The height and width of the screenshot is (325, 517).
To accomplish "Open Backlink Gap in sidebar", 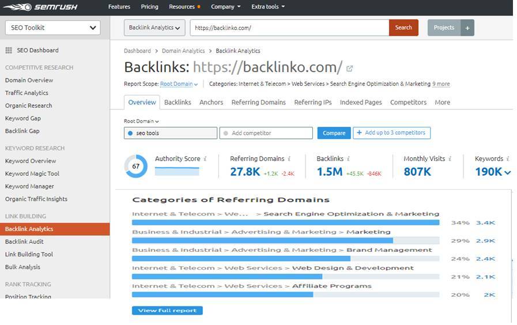I will coord(22,131).
